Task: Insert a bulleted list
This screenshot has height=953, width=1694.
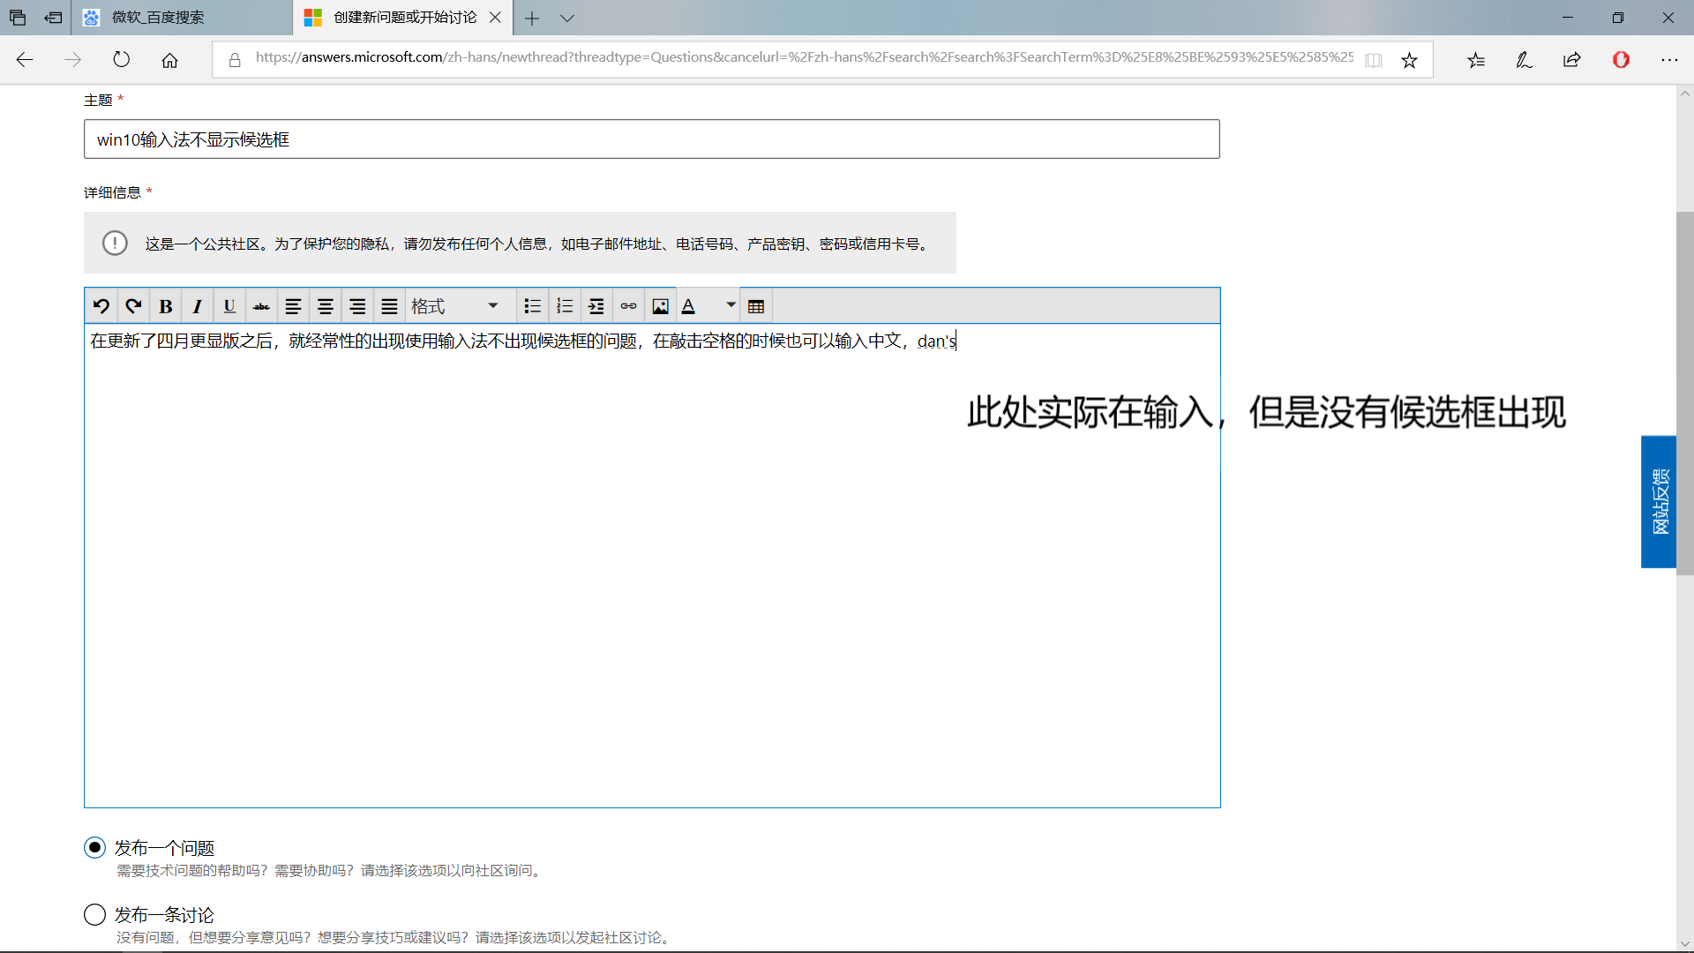Action: coord(532,306)
